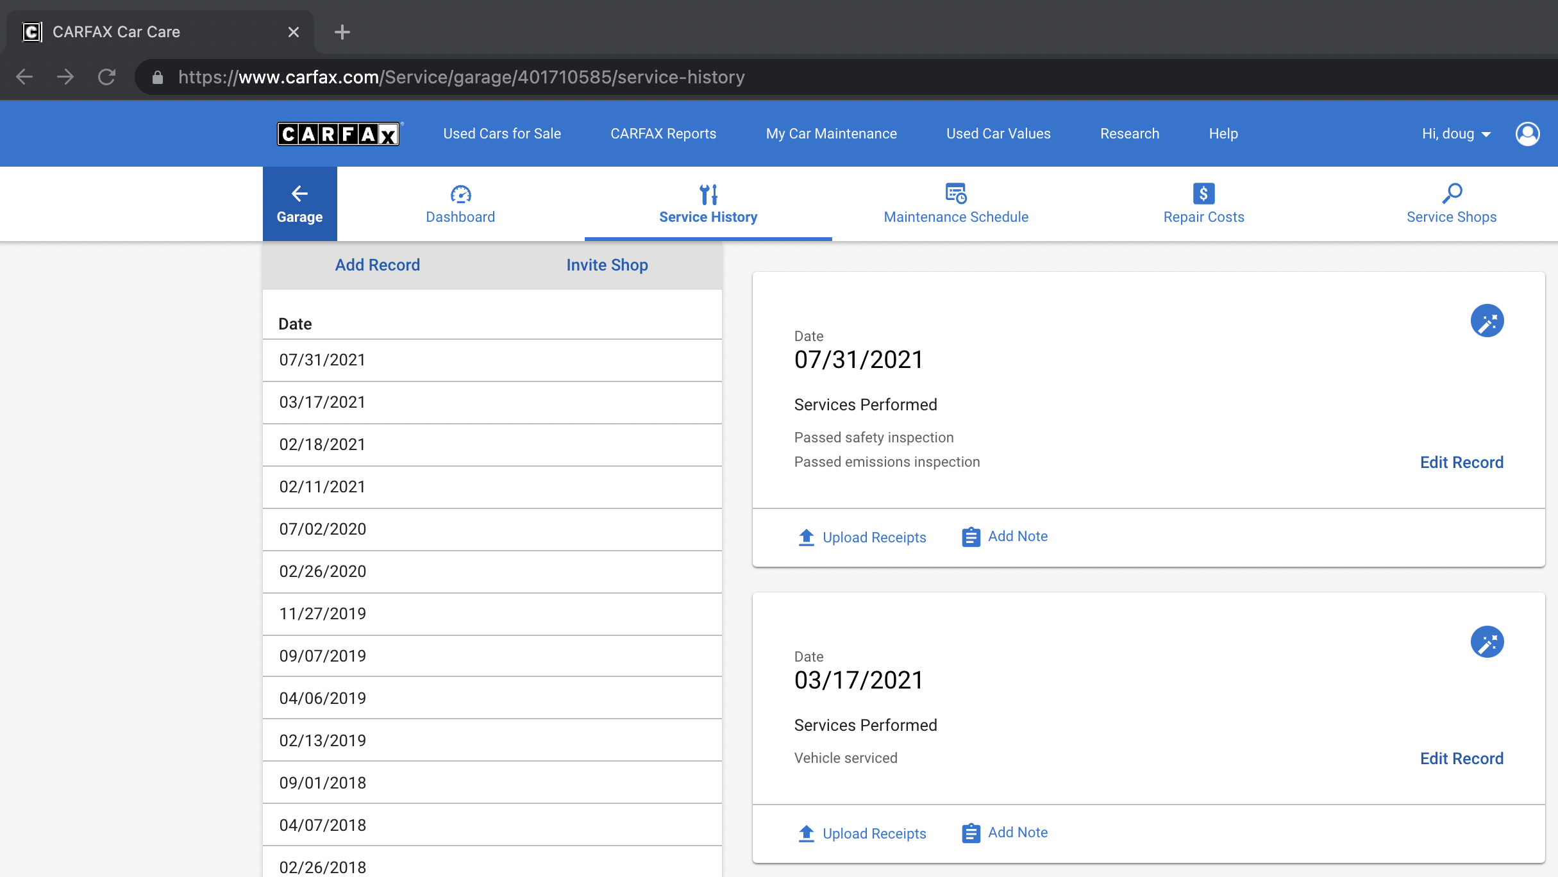Click the user profile avatar icon

(x=1527, y=133)
